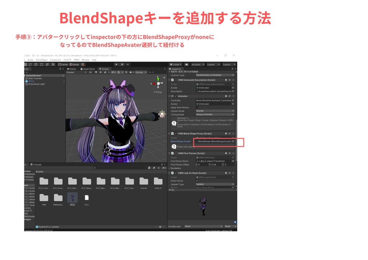Select the Rect Transform tool

point(41,65)
